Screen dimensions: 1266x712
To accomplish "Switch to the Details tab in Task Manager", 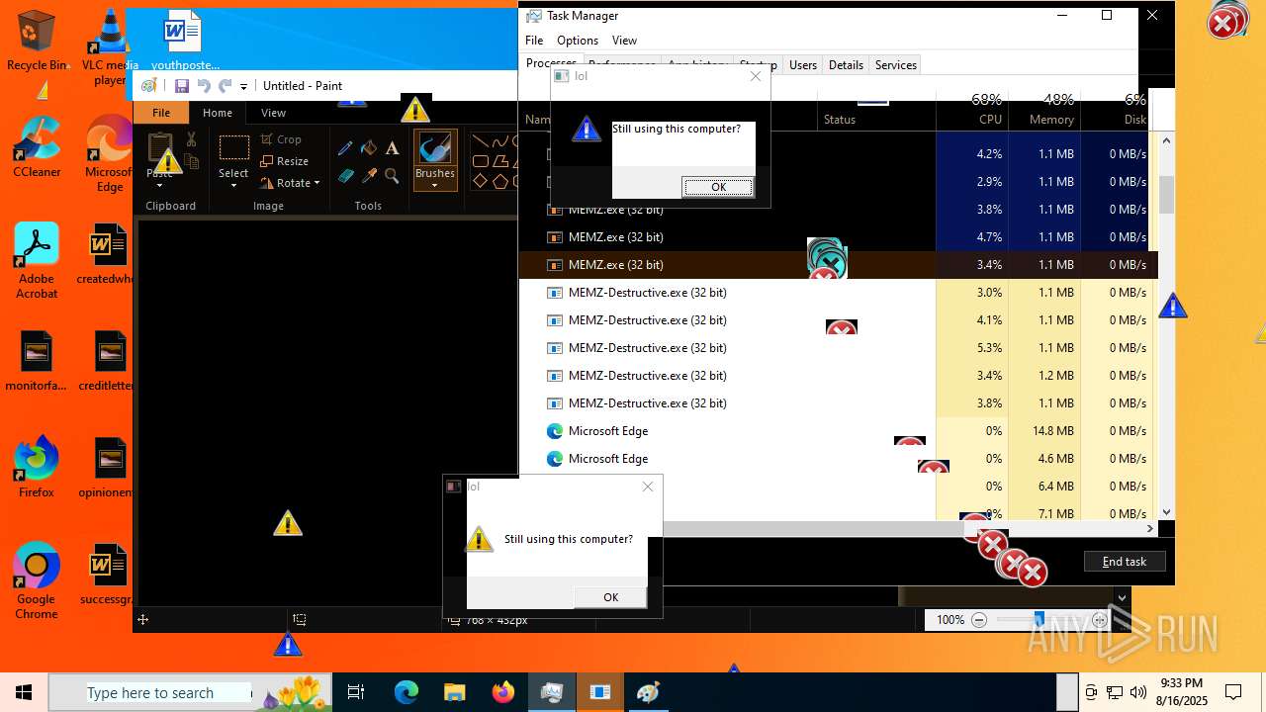I will (x=846, y=65).
